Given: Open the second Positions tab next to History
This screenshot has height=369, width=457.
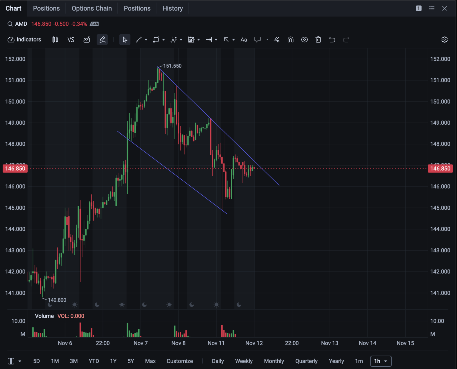Looking at the screenshot, I should coord(137,8).
